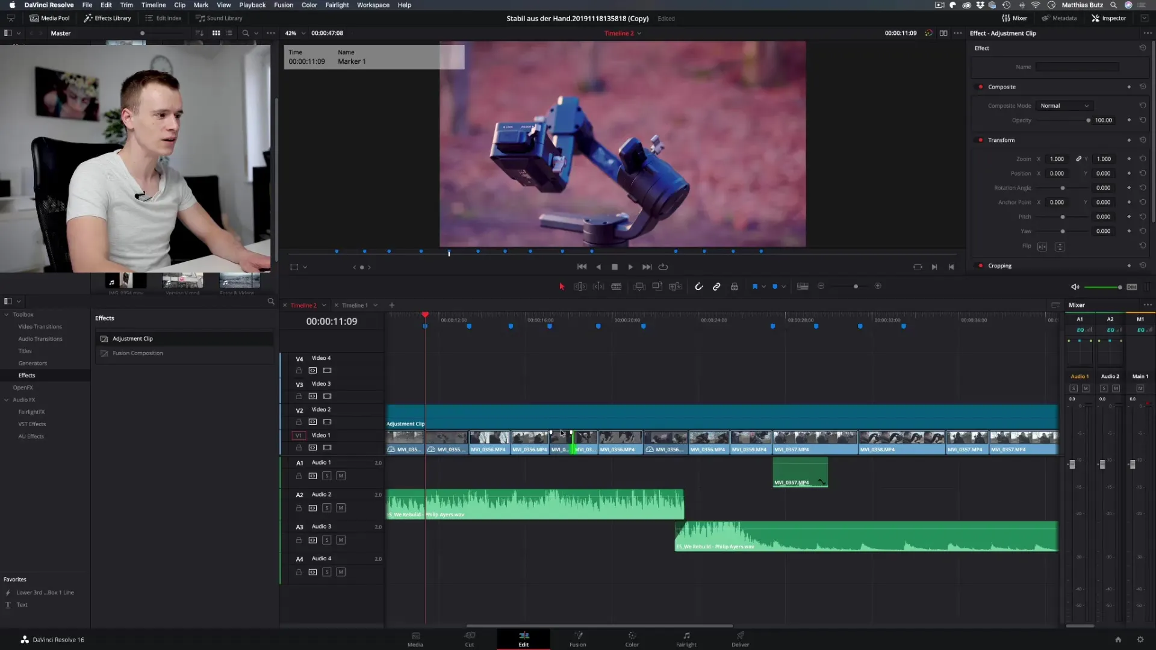
Task: Disable Video 2 track visibility
Action: 327,422
